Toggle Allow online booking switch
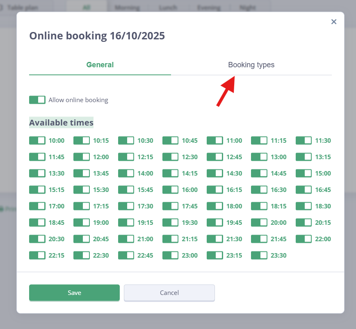This screenshot has width=356, height=329. [37, 100]
